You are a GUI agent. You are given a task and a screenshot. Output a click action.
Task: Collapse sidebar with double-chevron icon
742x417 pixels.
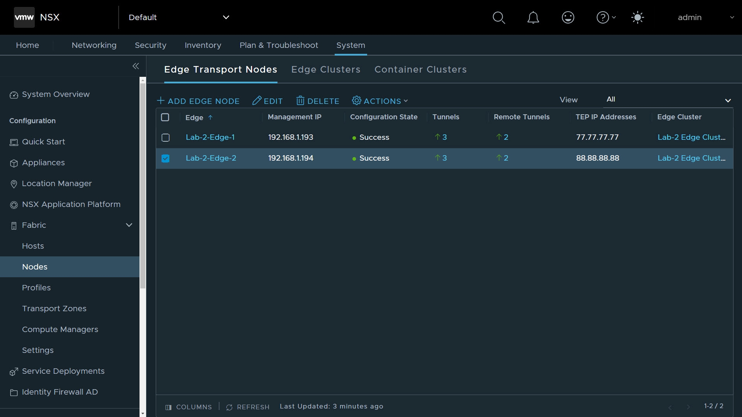pos(136,66)
